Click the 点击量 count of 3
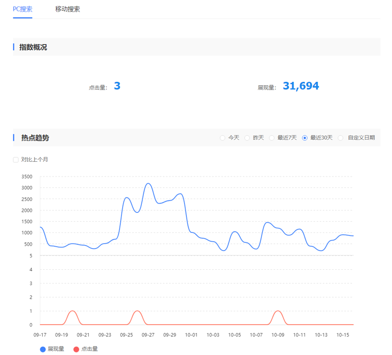 pyautogui.click(x=117, y=86)
